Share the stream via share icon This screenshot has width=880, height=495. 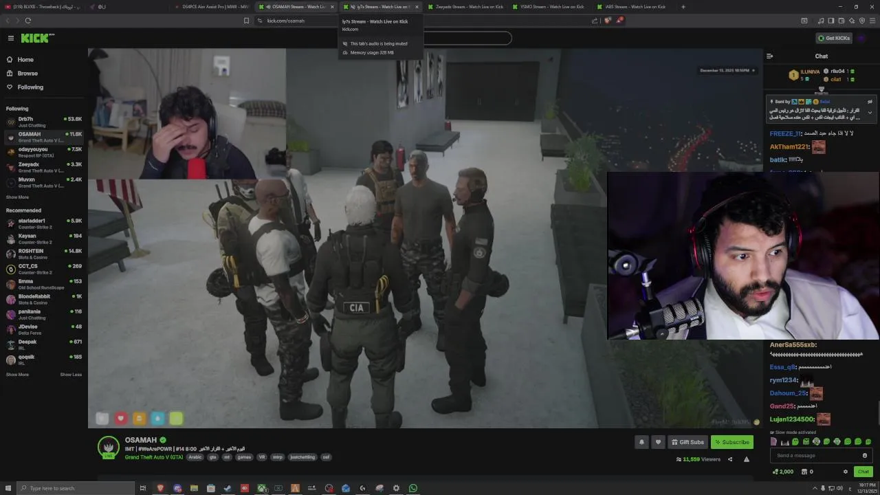730,459
